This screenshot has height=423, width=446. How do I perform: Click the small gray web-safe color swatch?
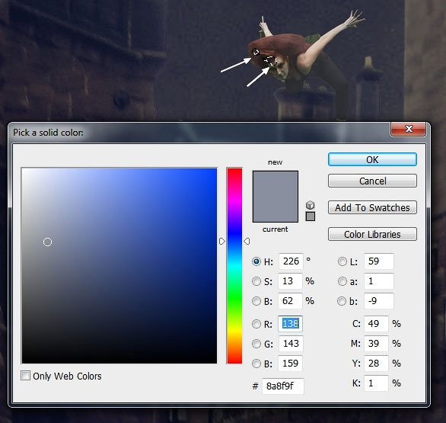pos(311,216)
